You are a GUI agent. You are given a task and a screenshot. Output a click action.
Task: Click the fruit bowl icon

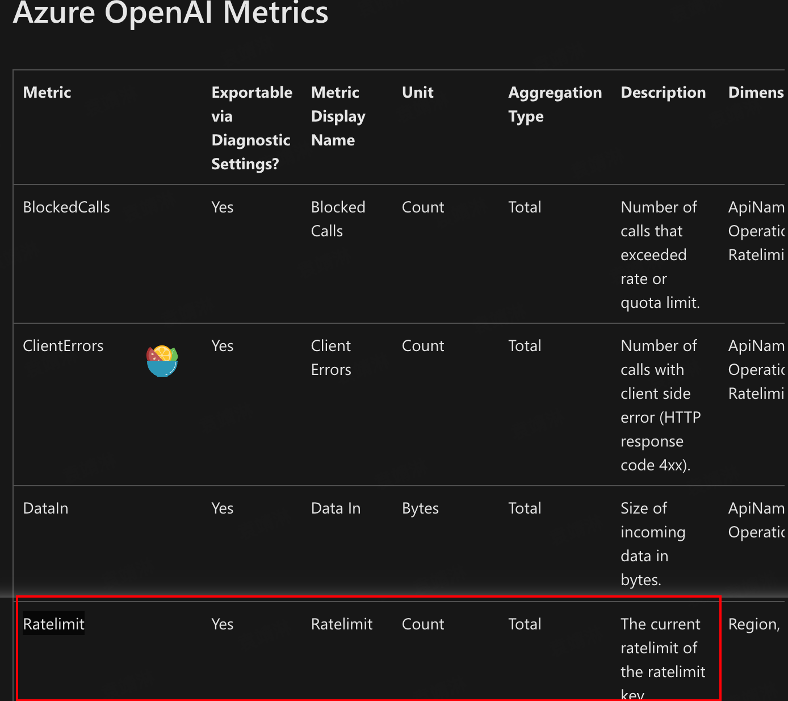pyautogui.click(x=162, y=361)
